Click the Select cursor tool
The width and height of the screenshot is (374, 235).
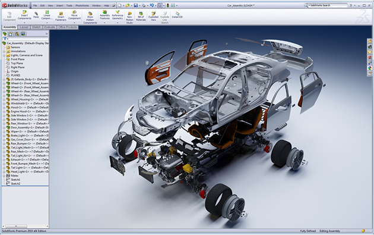(160, 5)
